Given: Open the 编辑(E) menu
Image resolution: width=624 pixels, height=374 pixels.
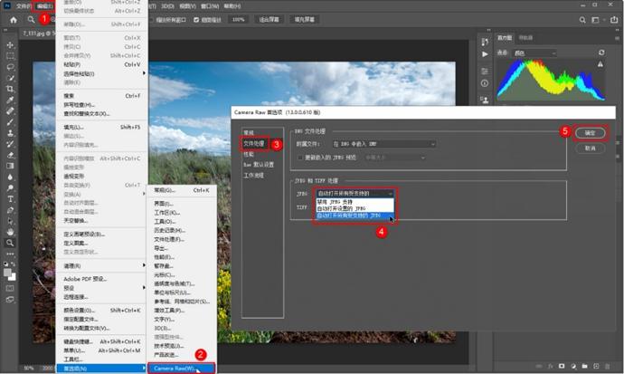Looking at the screenshot, I should [42, 5].
